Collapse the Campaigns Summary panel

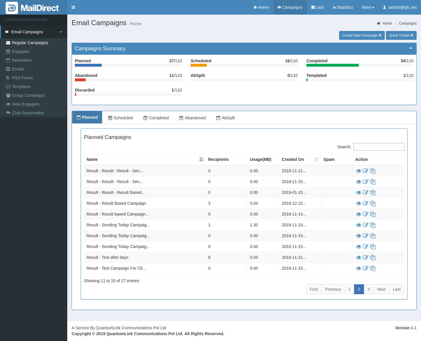tap(410, 48)
